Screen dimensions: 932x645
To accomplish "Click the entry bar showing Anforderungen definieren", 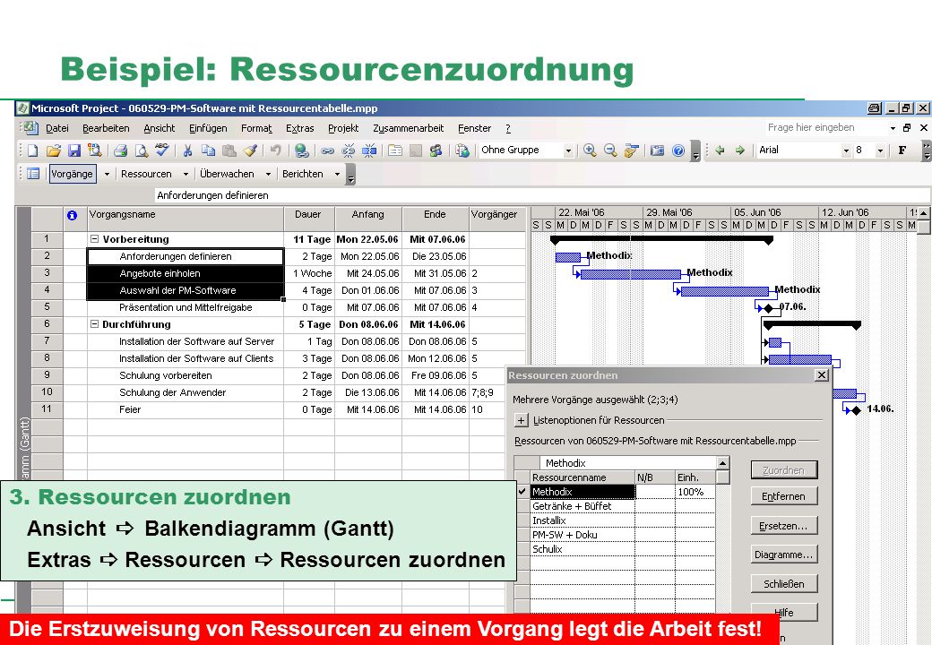I will 542,195.
